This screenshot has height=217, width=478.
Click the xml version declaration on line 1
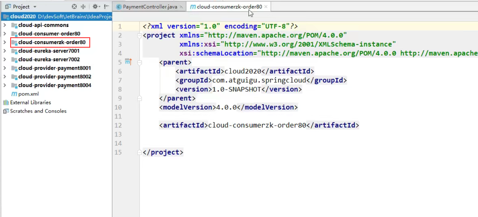(220, 26)
